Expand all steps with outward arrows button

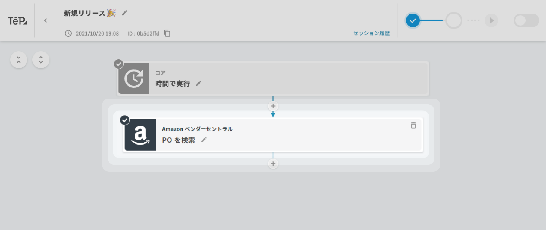(x=41, y=60)
